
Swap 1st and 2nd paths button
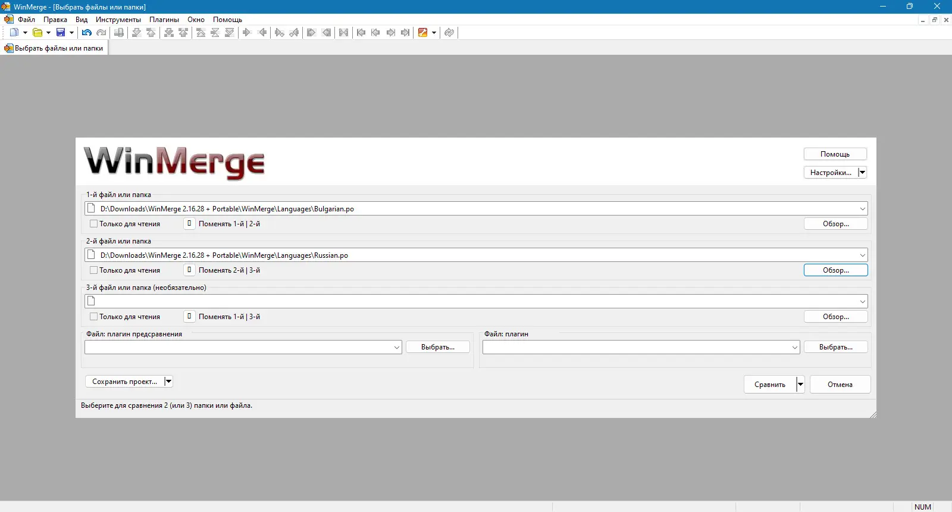pyautogui.click(x=189, y=224)
